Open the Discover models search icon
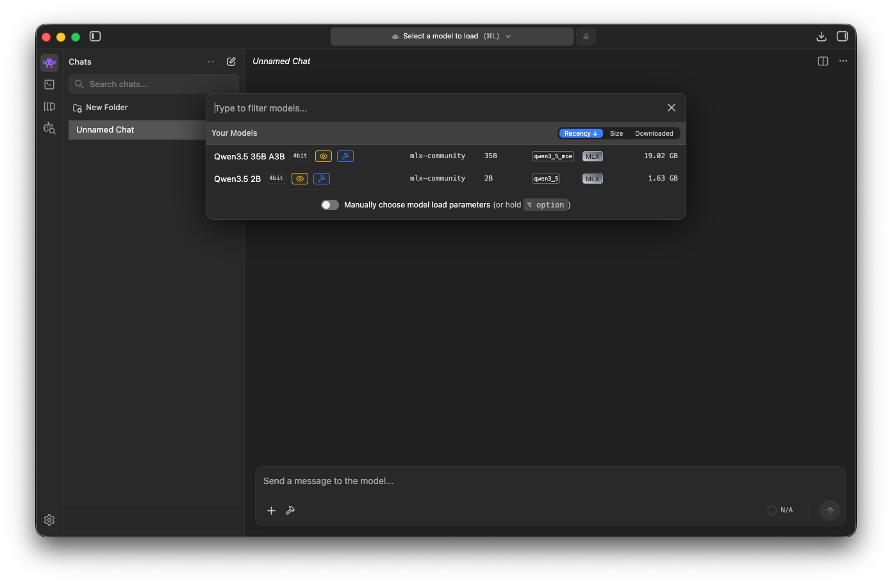892x584 pixels. (x=49, y=128)
